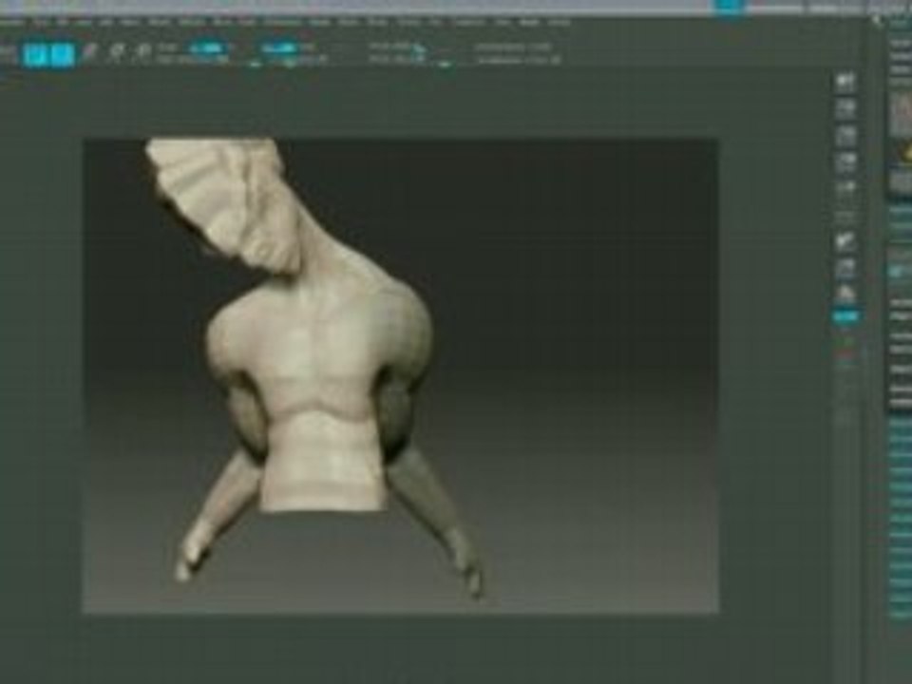Click the fifth icon from top on right shelf

pos(845,190)
